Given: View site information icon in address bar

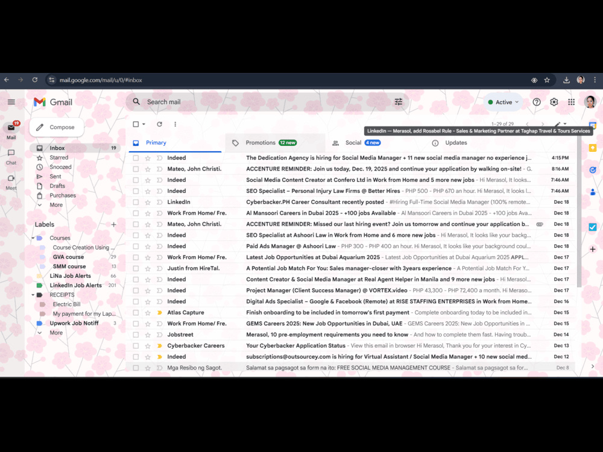Looking at the screenshot, I should click(52, 80).
